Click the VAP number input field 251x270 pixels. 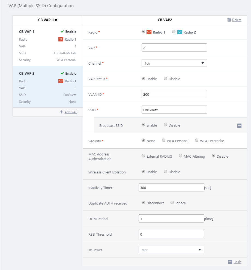(x=174, y=47)
